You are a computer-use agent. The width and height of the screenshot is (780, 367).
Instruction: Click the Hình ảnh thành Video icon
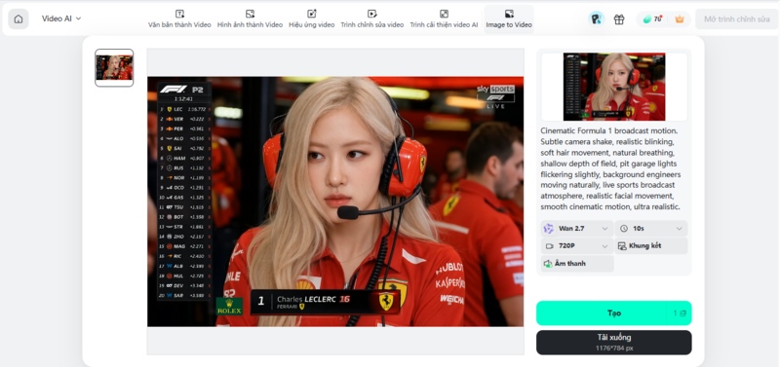point(250,14)
